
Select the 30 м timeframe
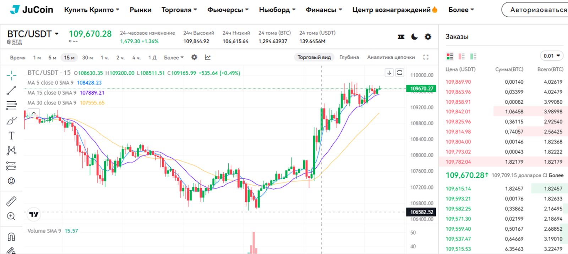[x=87, y=57]
